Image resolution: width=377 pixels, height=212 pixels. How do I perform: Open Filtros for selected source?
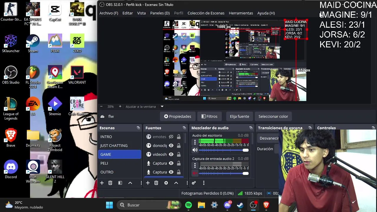pyautogui.click(x=209, y=116)
